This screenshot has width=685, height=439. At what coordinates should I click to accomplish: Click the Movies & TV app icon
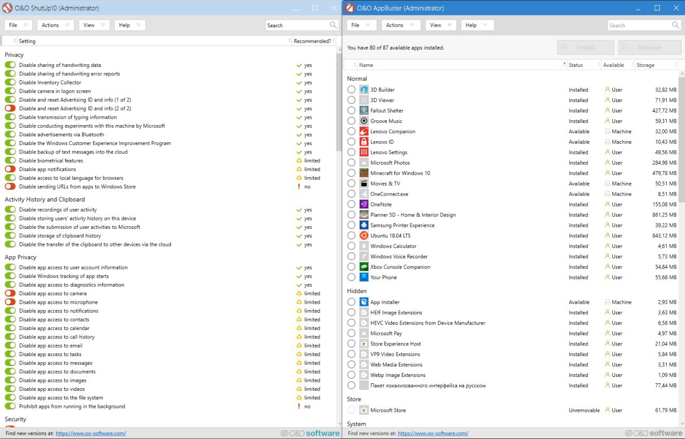coord(364,183)
